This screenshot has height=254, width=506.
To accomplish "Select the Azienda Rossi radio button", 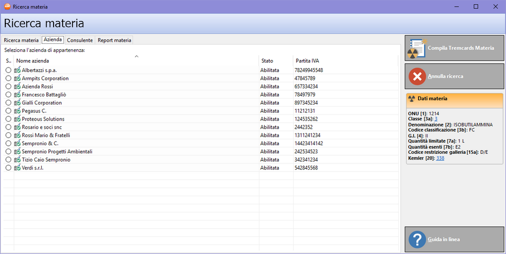I will [8, 86].
